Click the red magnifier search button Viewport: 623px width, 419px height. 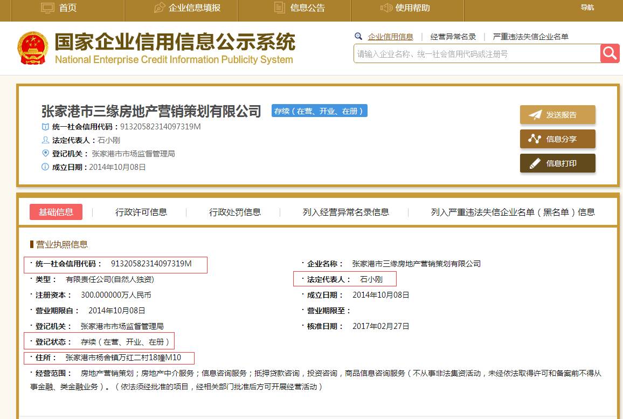(x=610, y=53)
